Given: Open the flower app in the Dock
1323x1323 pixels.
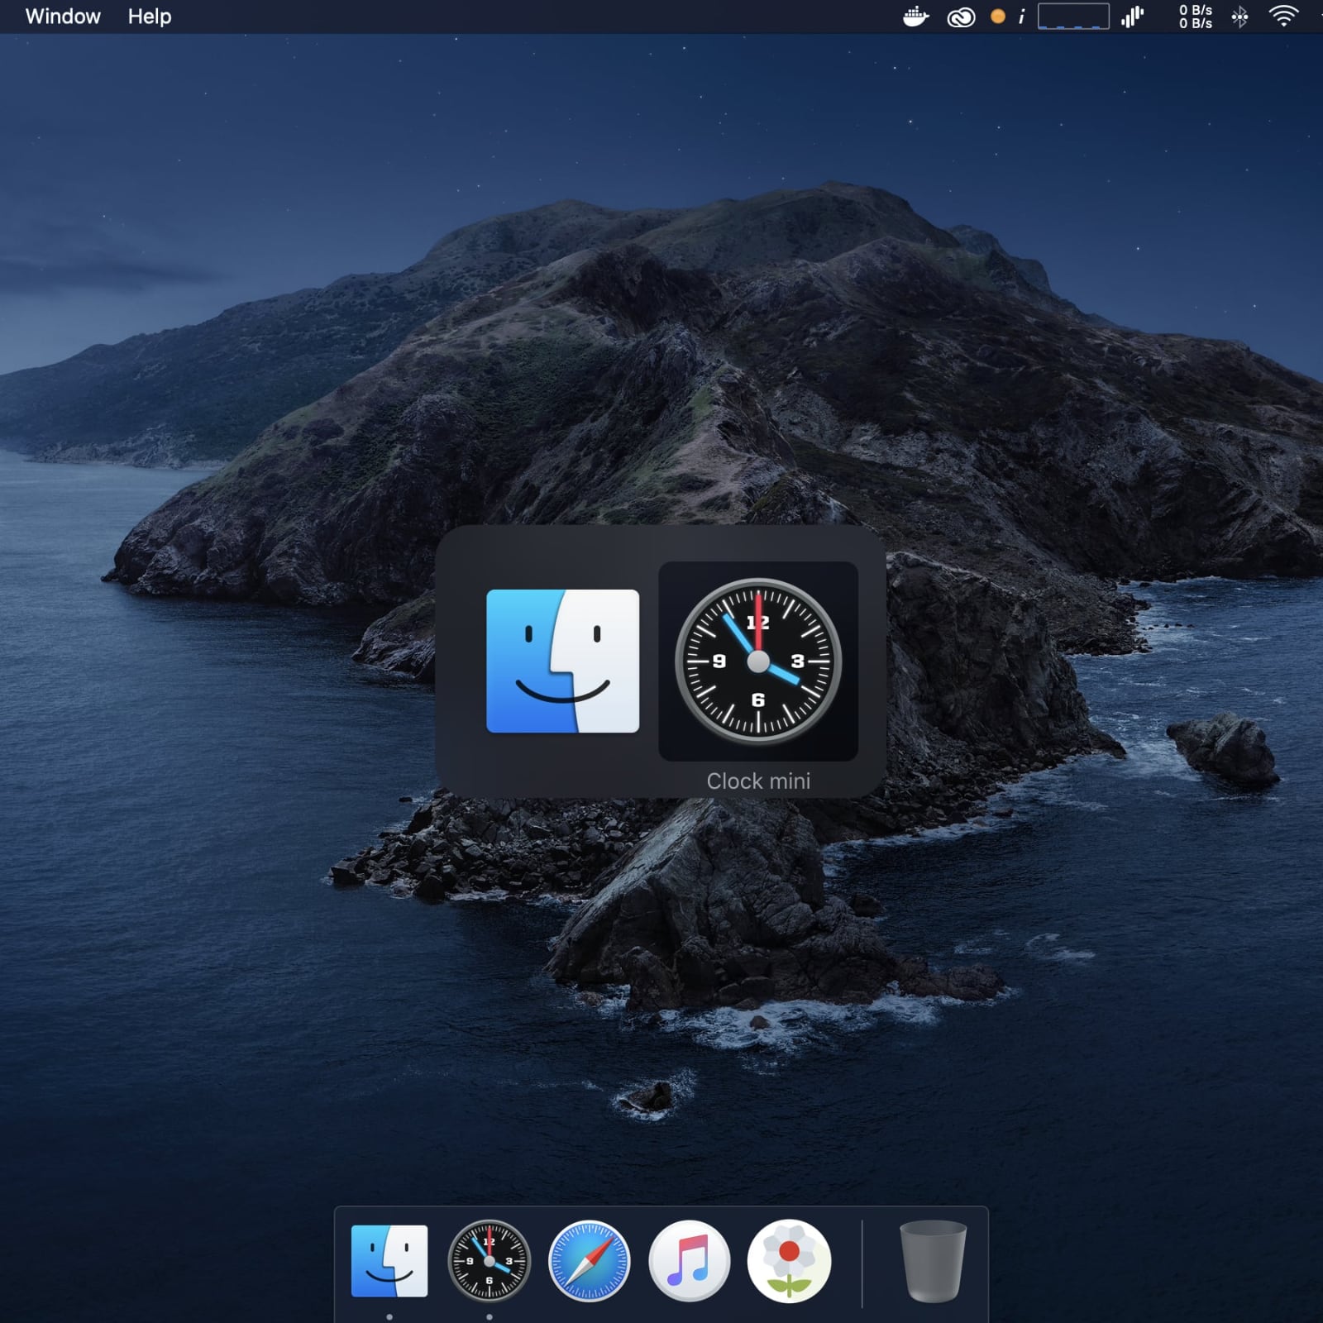Looking at the screenshot, I should (789, 1261).
